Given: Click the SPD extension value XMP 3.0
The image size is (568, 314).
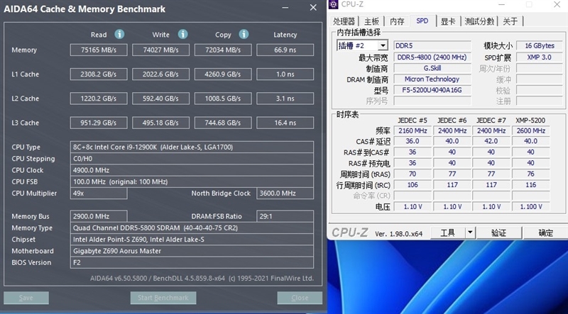Looking at the screenshot, I should click(540, 57).
